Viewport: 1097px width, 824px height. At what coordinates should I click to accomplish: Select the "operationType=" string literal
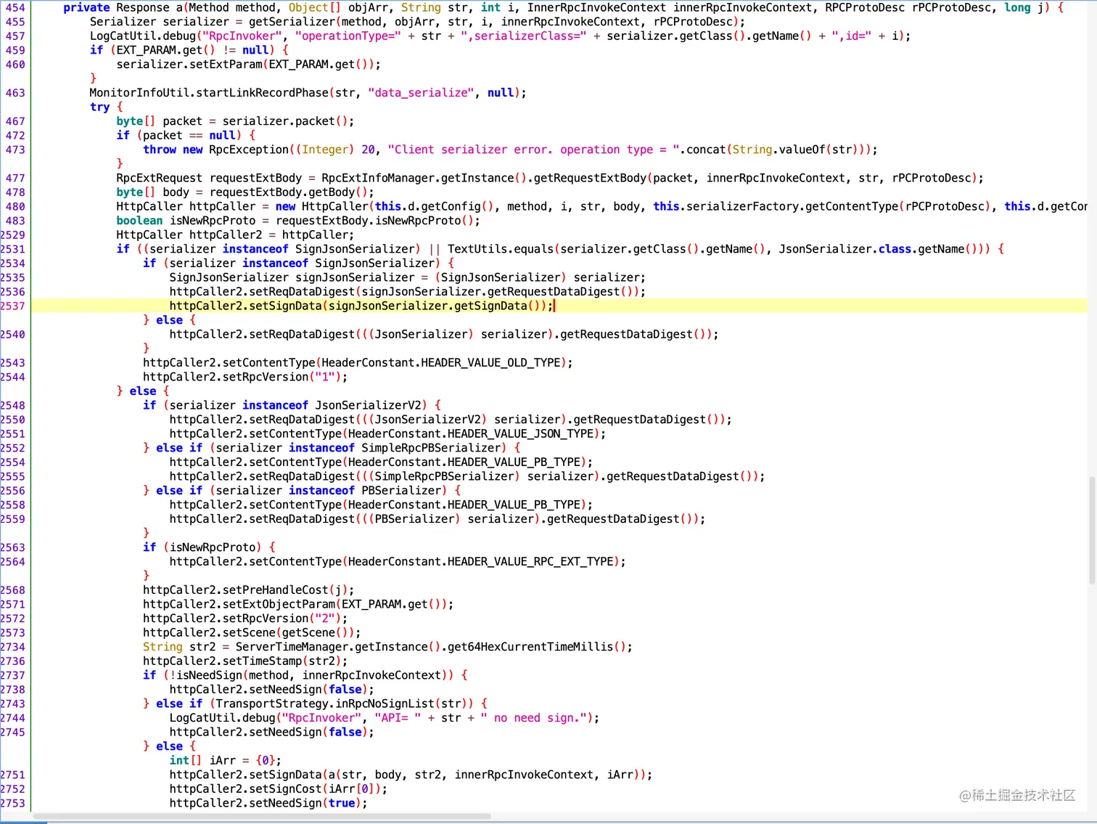348,36
